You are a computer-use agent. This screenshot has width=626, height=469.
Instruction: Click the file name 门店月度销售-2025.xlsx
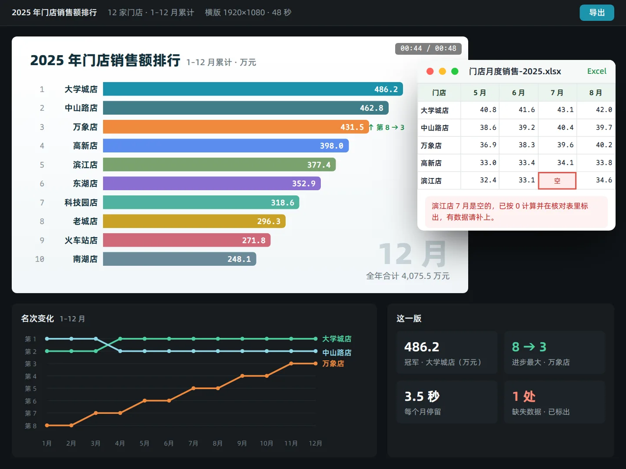click(515, 71)
